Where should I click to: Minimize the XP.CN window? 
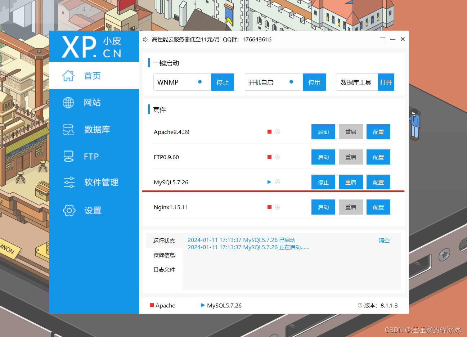click(393, 39)
